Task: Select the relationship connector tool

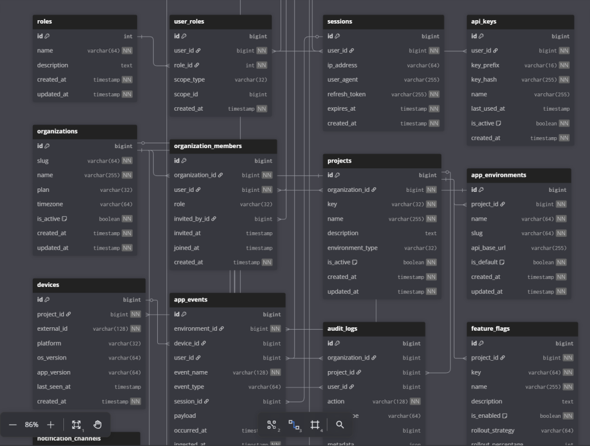Action: 294,425
